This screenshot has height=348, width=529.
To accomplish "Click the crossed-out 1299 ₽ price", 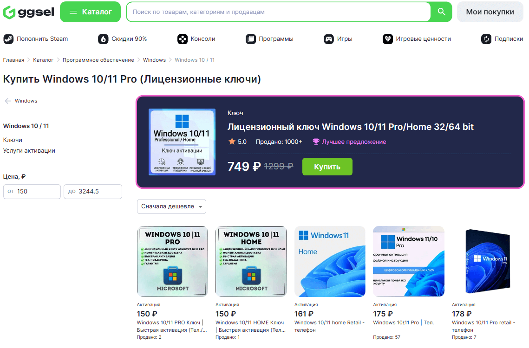I will click(x=278, y=166).
